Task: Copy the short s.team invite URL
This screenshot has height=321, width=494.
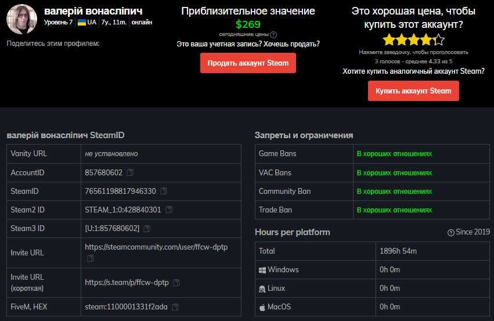Action: pyautogui.click(x=176, y=283)
